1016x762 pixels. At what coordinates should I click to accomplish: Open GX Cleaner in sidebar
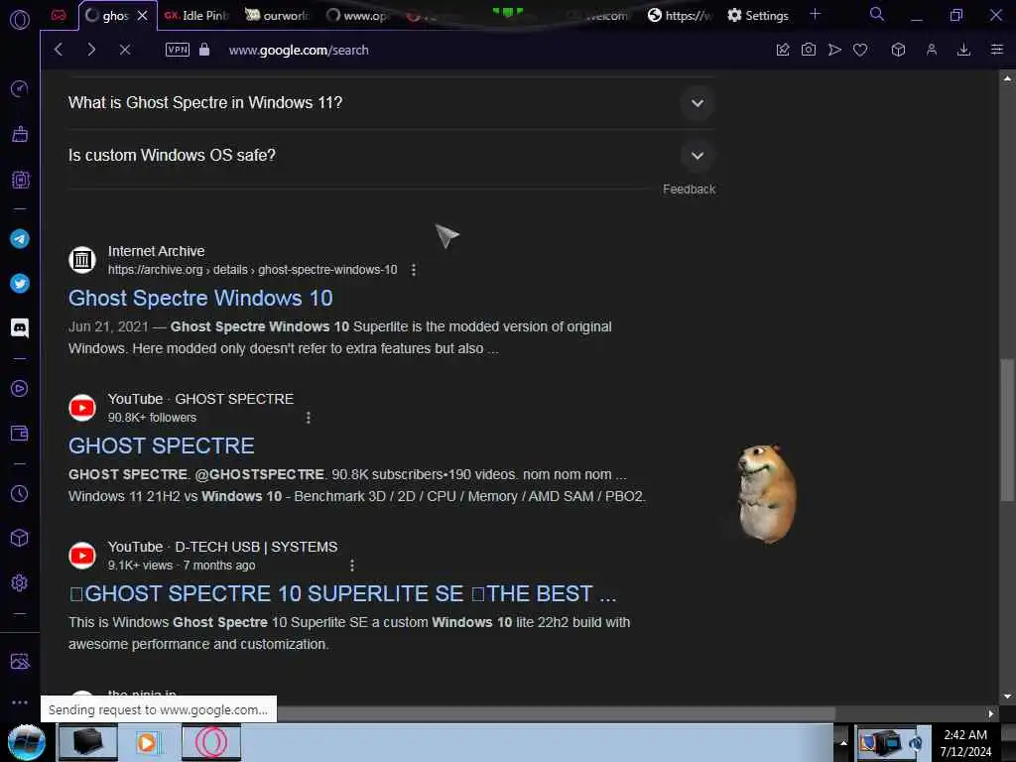tap(20, 134)
